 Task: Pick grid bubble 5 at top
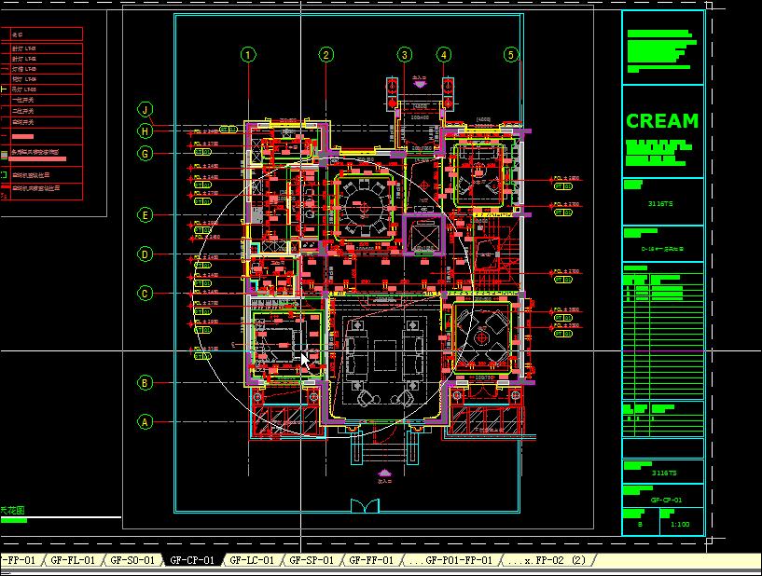point(511,54)
